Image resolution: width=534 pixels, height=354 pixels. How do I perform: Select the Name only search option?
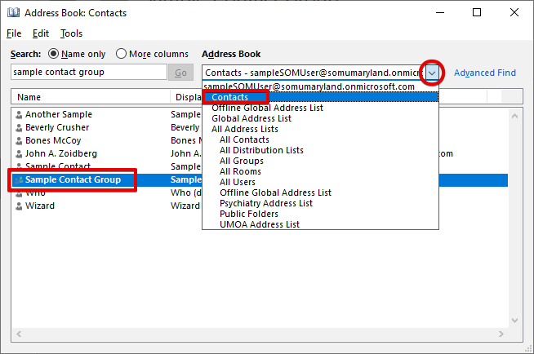(x=55, y=54)
